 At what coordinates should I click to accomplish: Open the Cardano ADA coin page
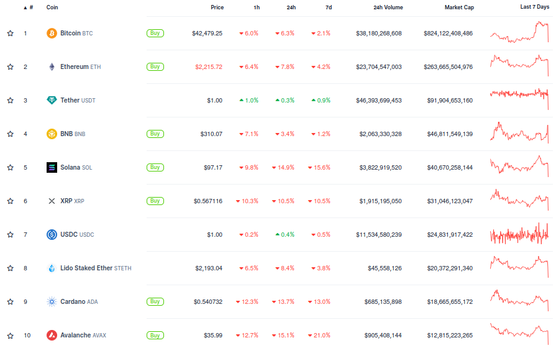(x=79, y=302)
